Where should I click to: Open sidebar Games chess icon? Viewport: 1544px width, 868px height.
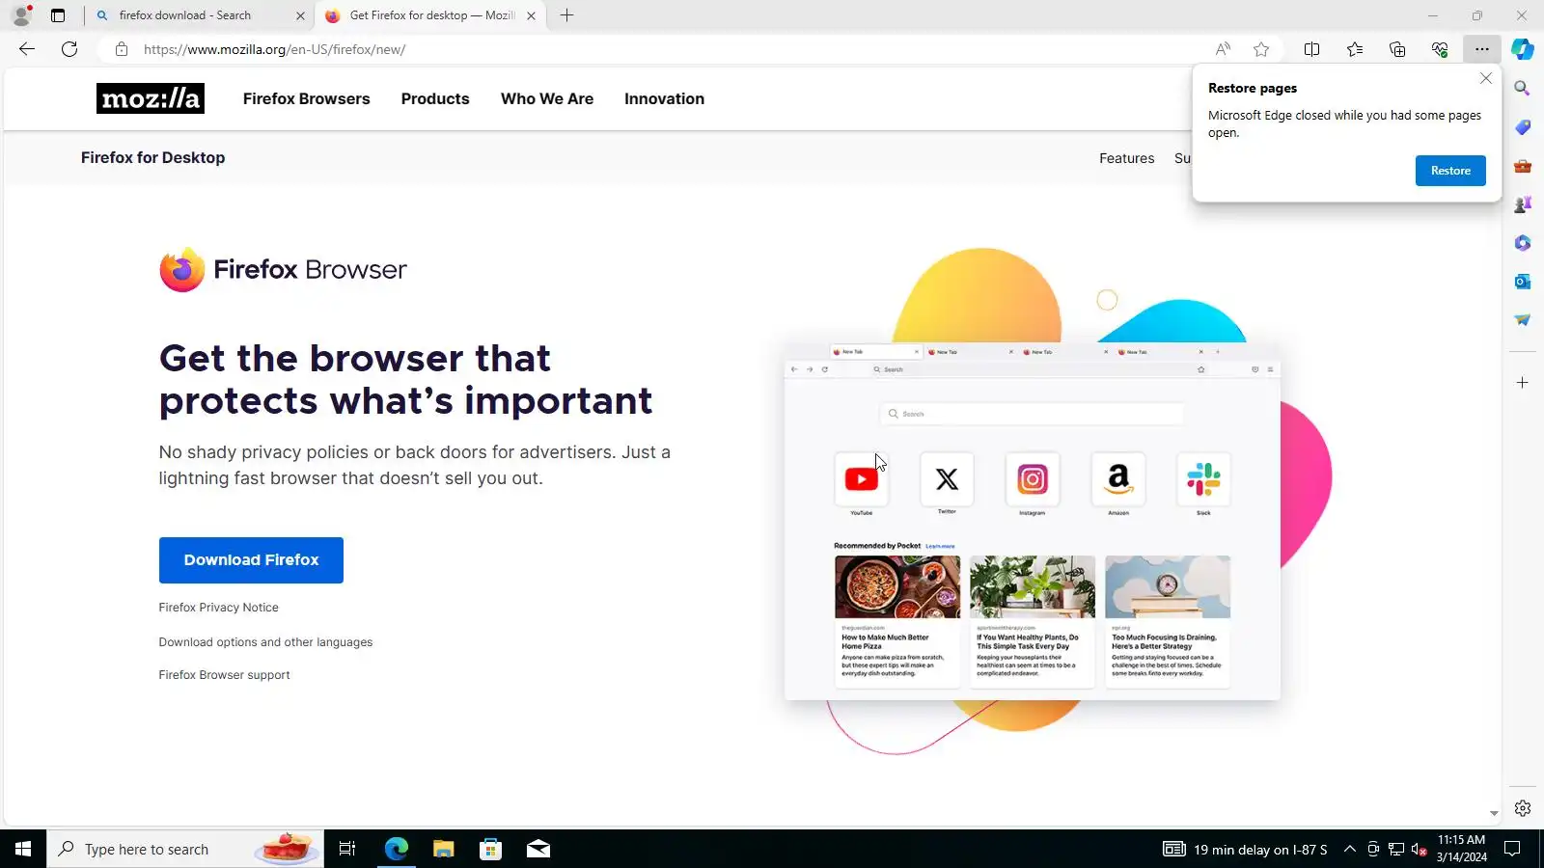click(1523, 204)
